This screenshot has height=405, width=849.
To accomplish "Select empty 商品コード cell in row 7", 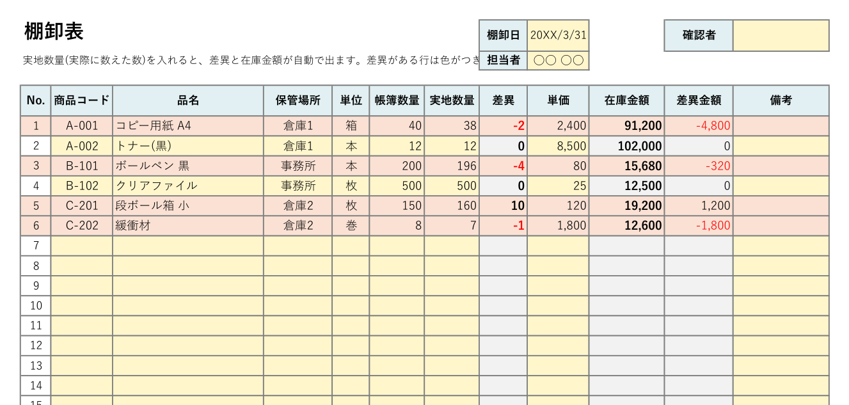I will click(x=82, y=246).
